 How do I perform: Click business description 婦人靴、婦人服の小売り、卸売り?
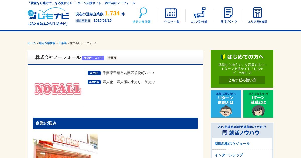tap(129, 82)
